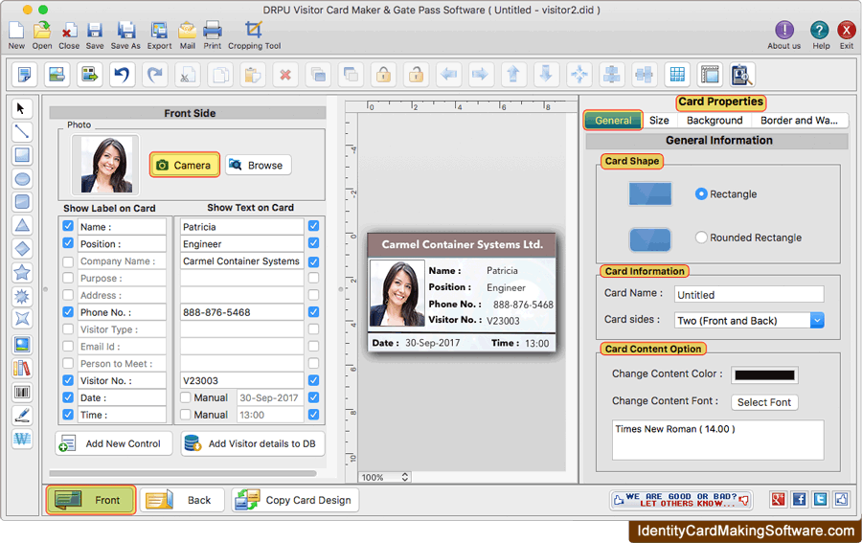Viewport: 862px width, 543px height.
Task: Switch to the Front card side
Action: click(x=91, y=500)
